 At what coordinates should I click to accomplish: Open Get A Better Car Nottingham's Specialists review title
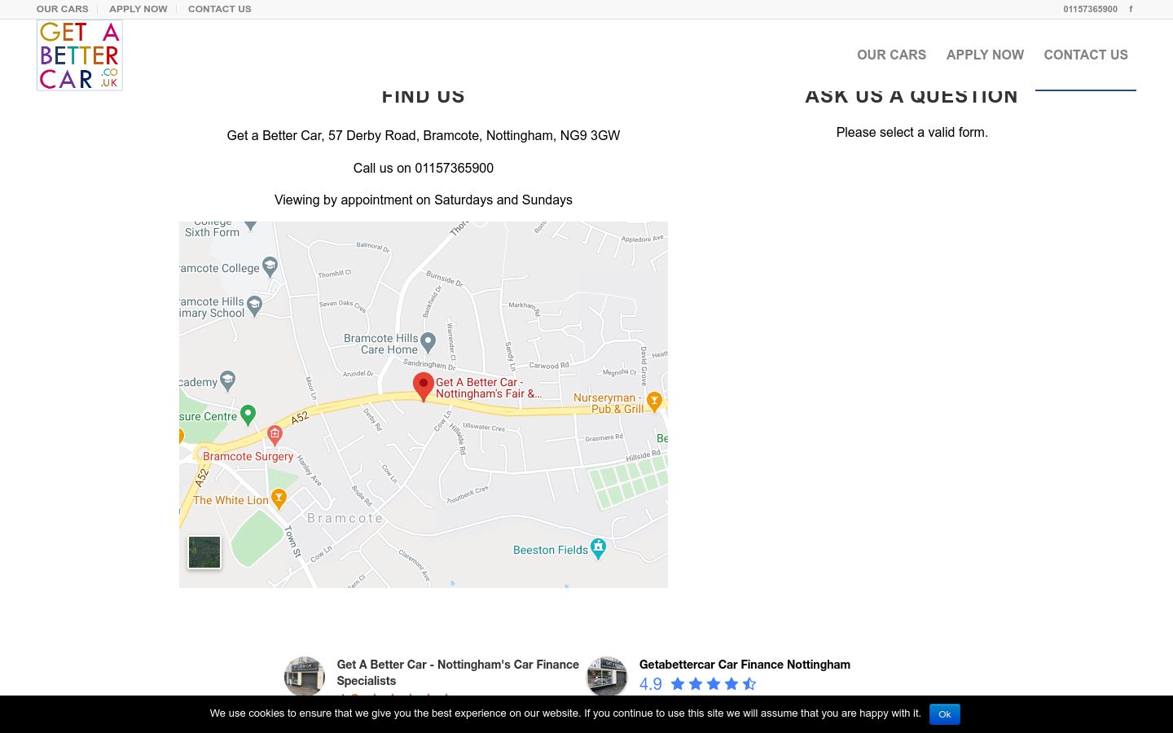(x=458, y=673)
